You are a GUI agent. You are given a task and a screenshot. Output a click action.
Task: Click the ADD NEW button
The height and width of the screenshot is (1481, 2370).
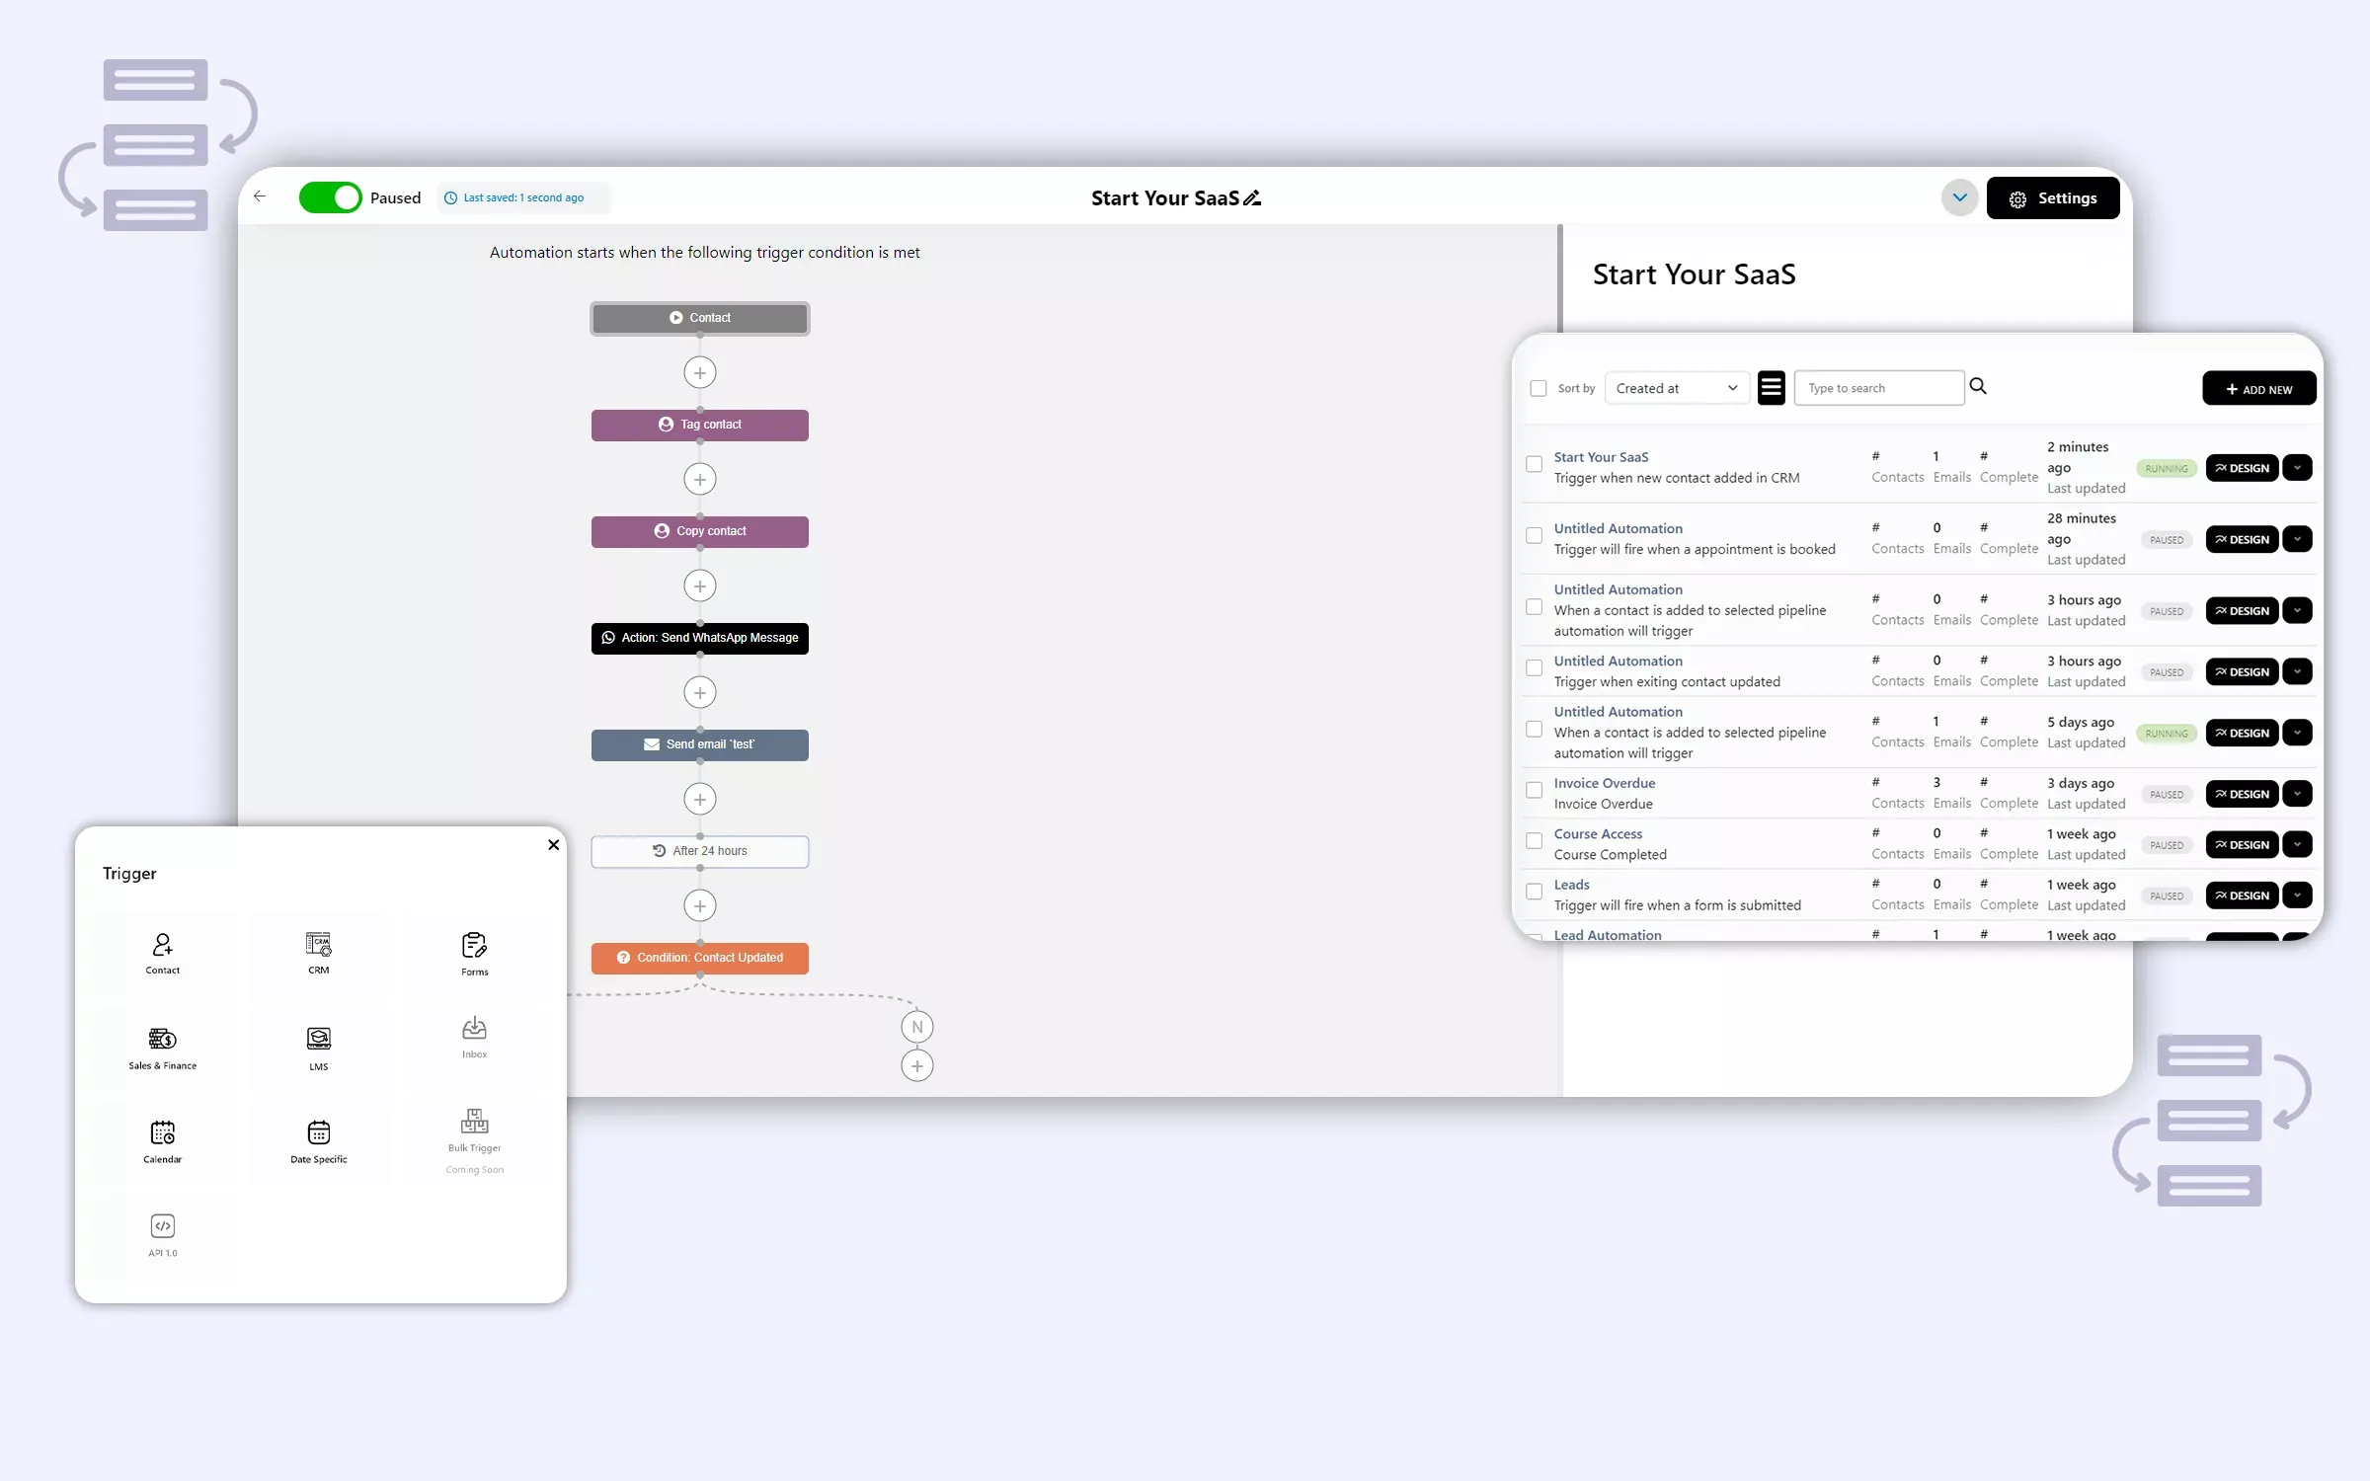pos(2258,389)
